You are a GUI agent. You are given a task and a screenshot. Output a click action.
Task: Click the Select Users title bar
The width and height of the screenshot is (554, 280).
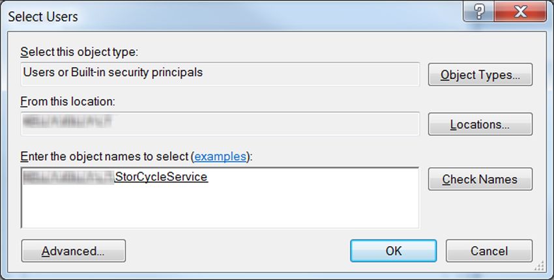[233, 16]
